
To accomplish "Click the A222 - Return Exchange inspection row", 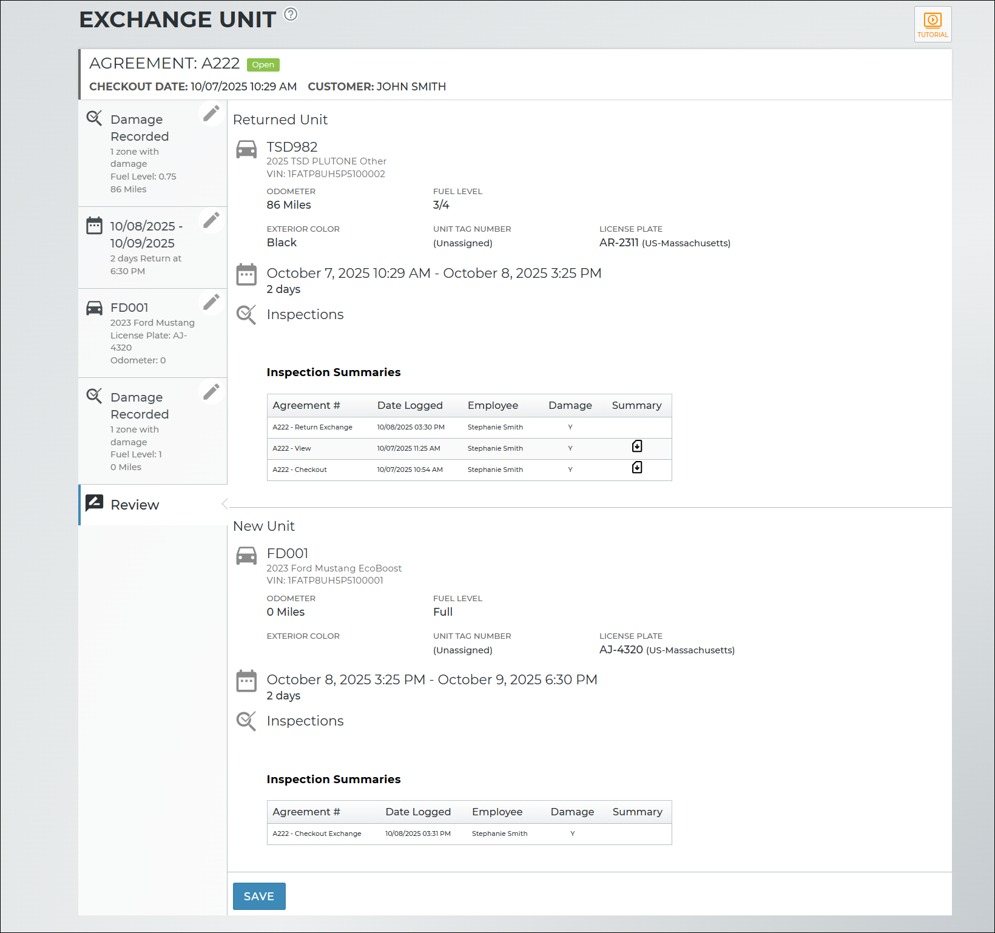I will (312, 427).
